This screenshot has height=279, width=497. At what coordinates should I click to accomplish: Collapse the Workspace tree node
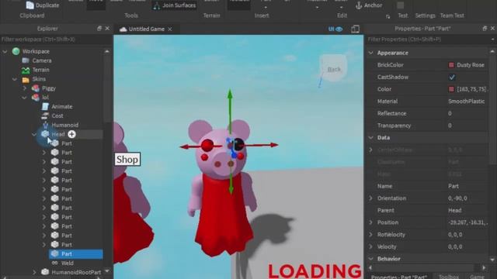click(x=5, y=51)
